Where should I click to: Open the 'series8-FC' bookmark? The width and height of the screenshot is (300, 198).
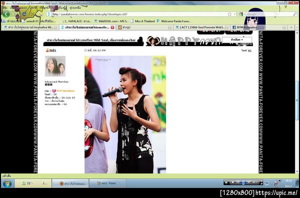tap(39, 21)
